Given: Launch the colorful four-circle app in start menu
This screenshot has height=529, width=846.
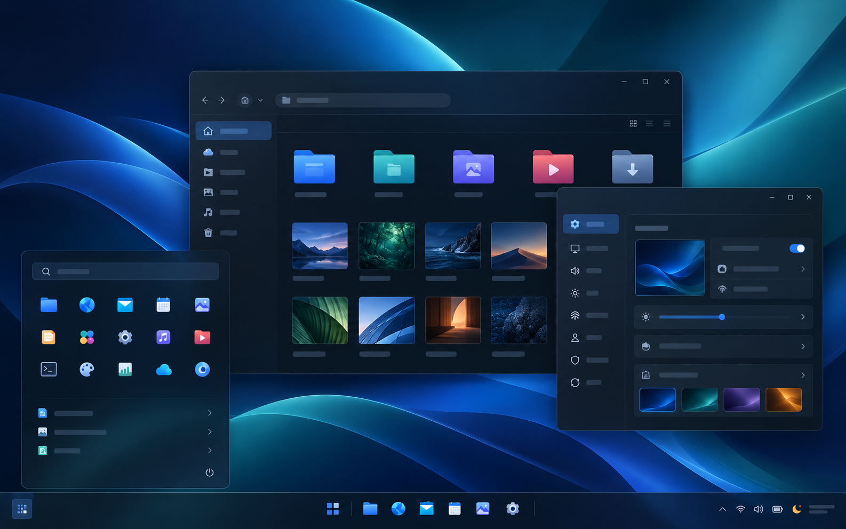Looking at the screenshot, I should (87, 337).
